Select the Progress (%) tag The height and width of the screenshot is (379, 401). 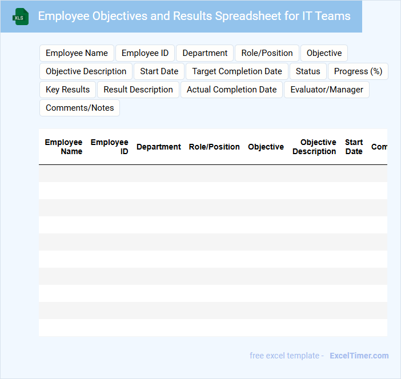point(358,71)
